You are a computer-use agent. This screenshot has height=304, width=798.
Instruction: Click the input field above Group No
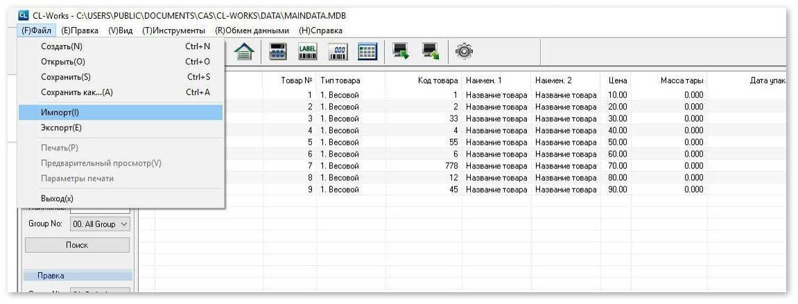tap(101, 209)
